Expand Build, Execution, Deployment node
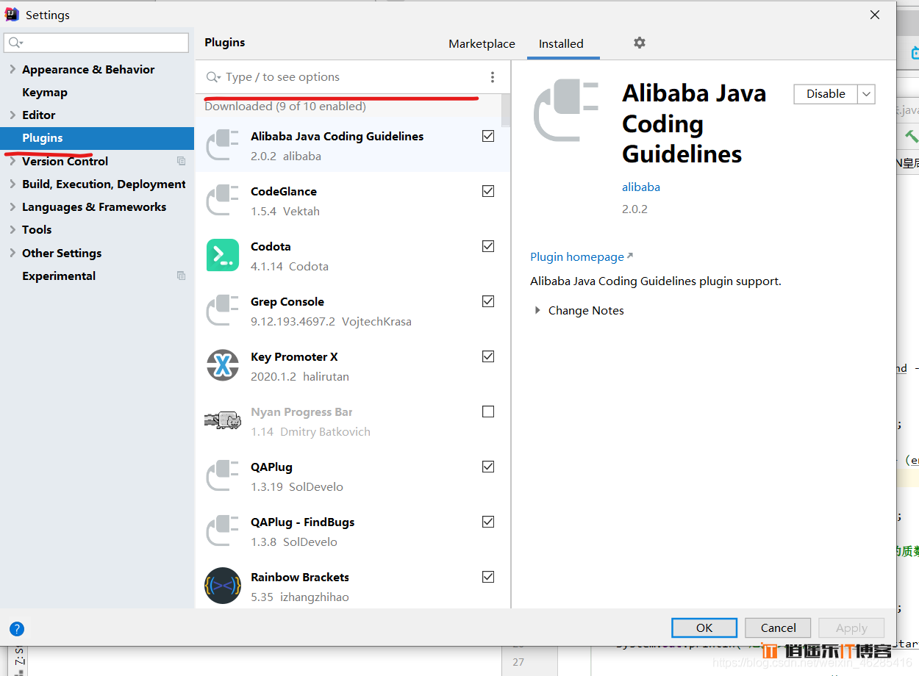 click(12, 184)
